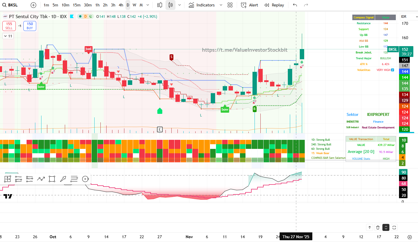Select the rectangle drawing tool

[x=52, y=179]
